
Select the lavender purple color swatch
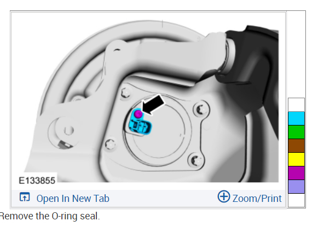coord(296,187)
